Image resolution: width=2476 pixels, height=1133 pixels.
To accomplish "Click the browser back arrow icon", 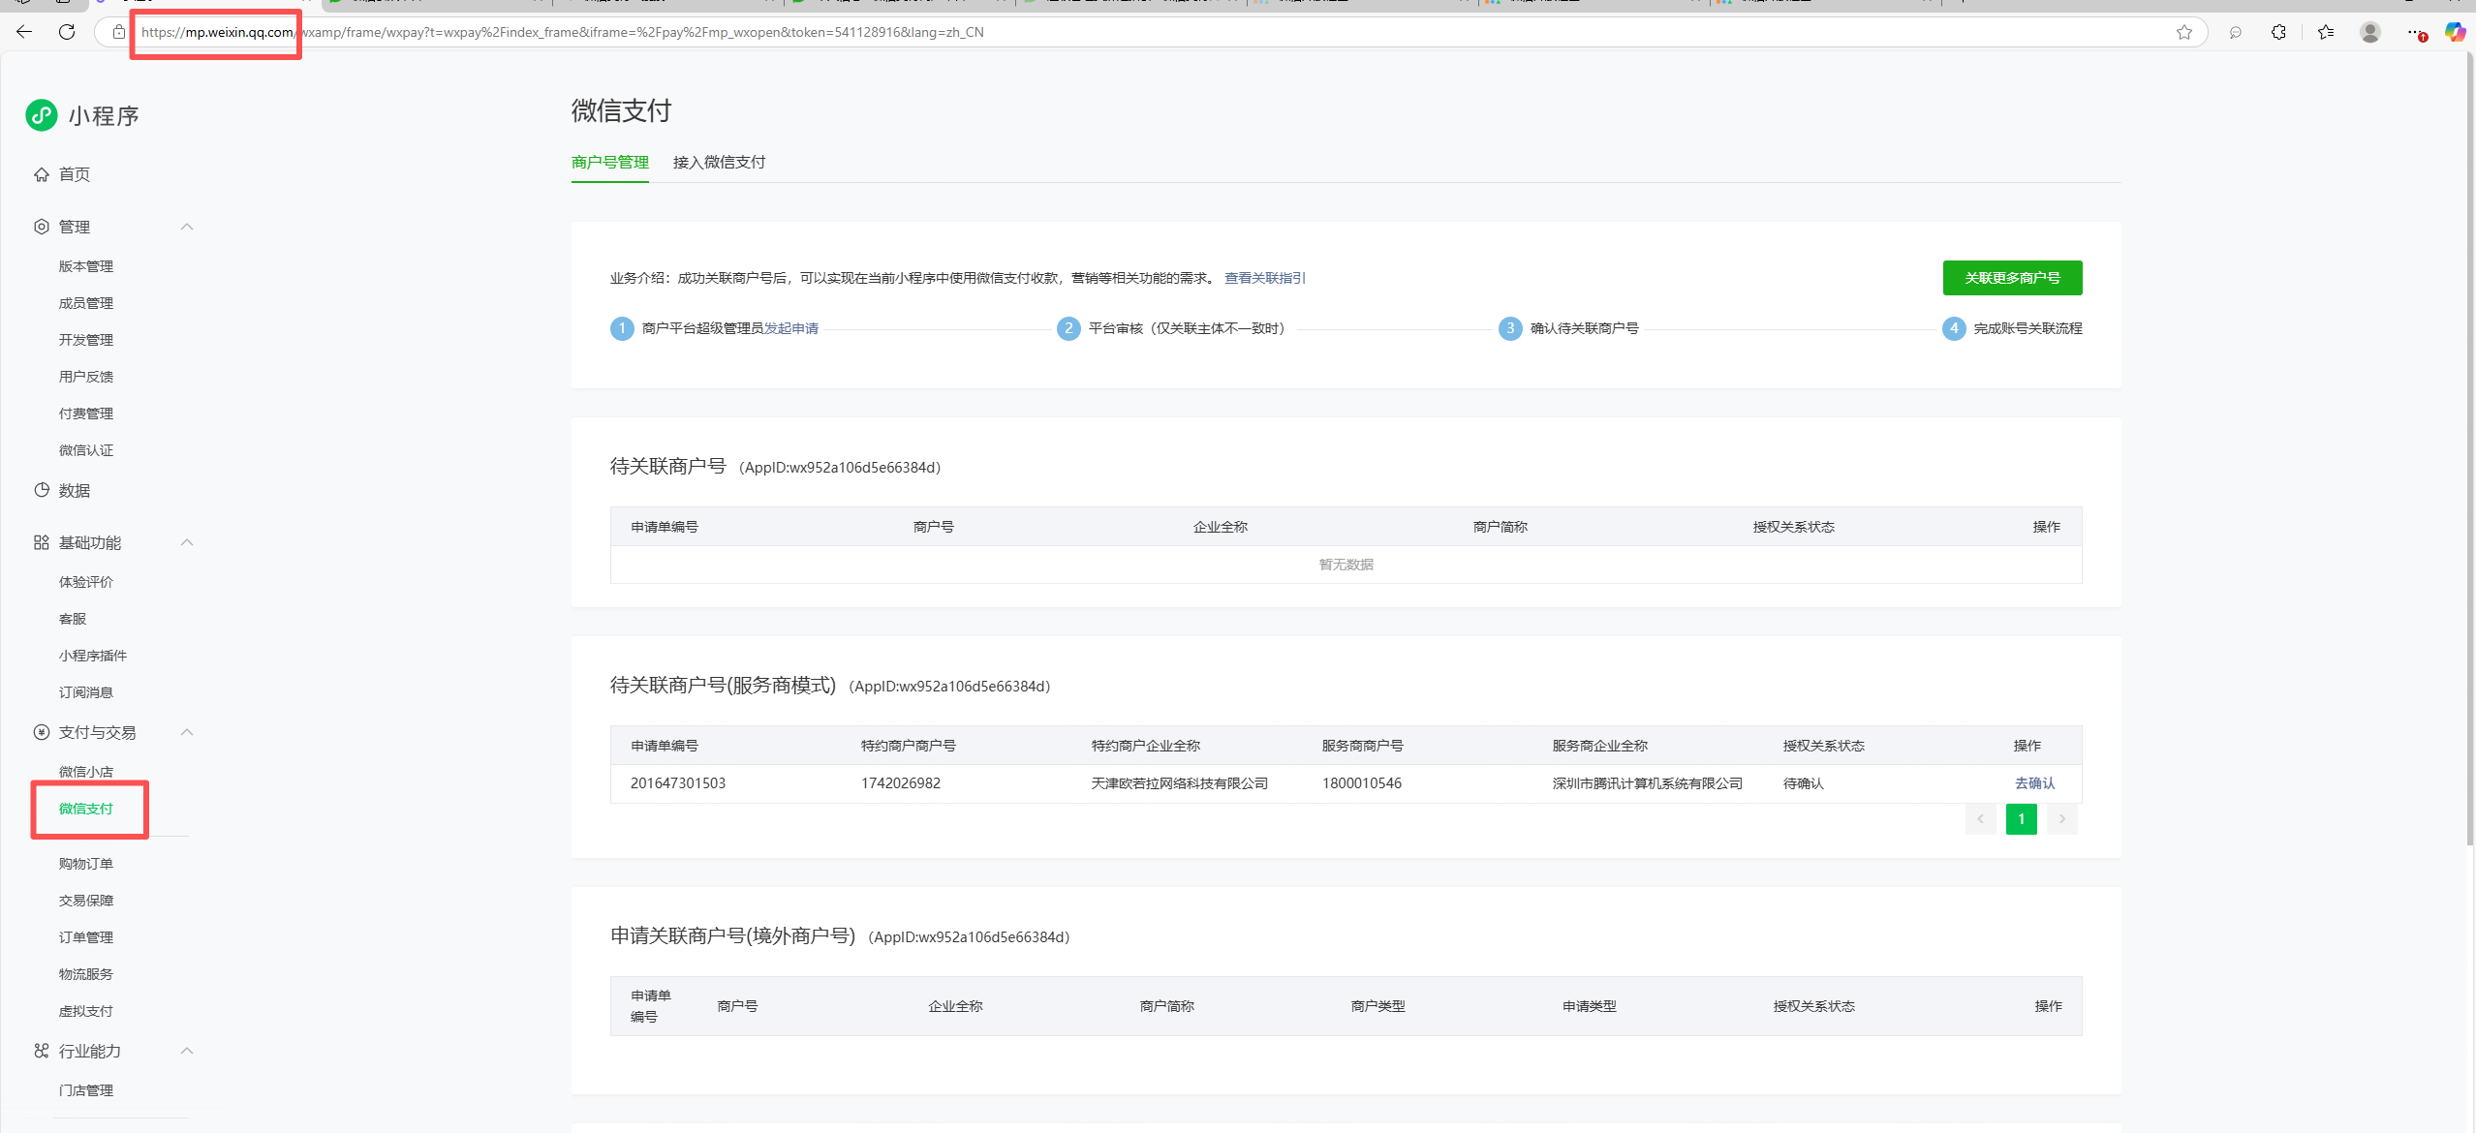I will (x=24, y=32).
